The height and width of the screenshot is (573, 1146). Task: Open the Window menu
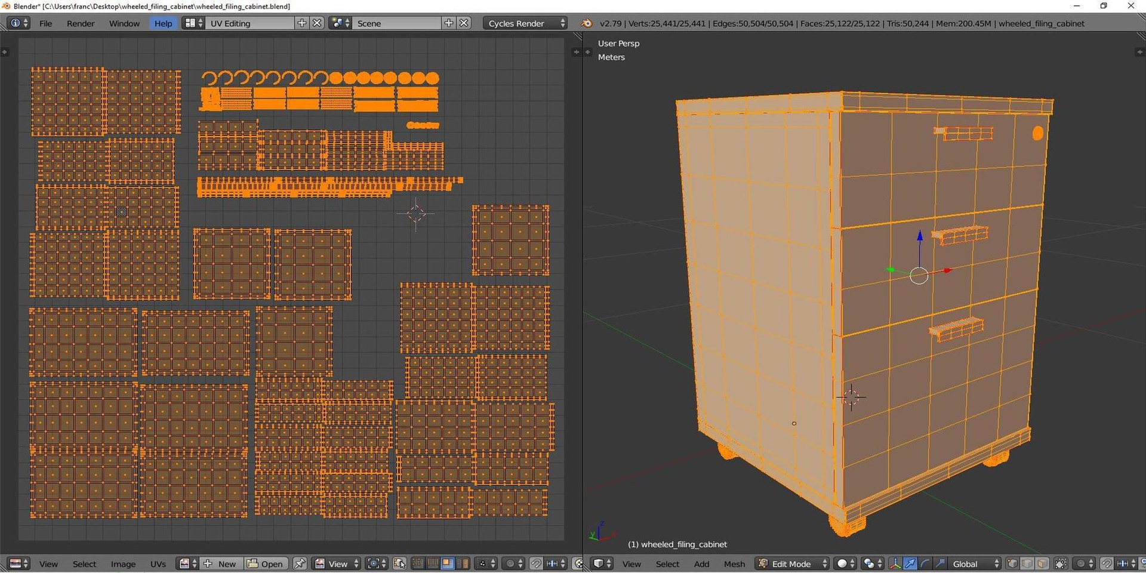[124, 23]
